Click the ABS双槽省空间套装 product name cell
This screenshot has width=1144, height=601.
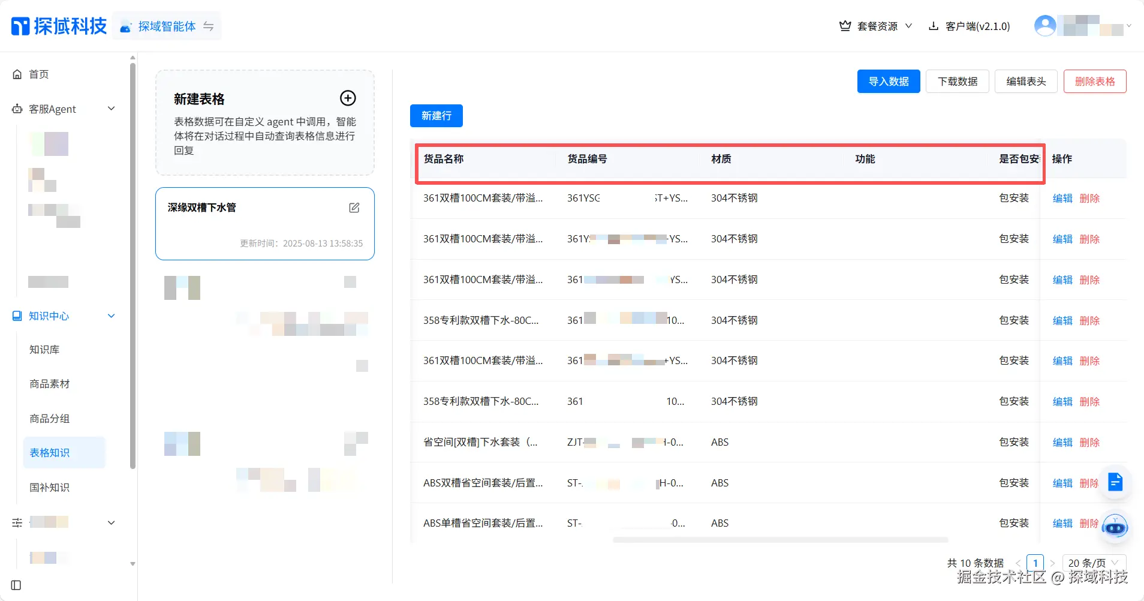pos(483,483)
